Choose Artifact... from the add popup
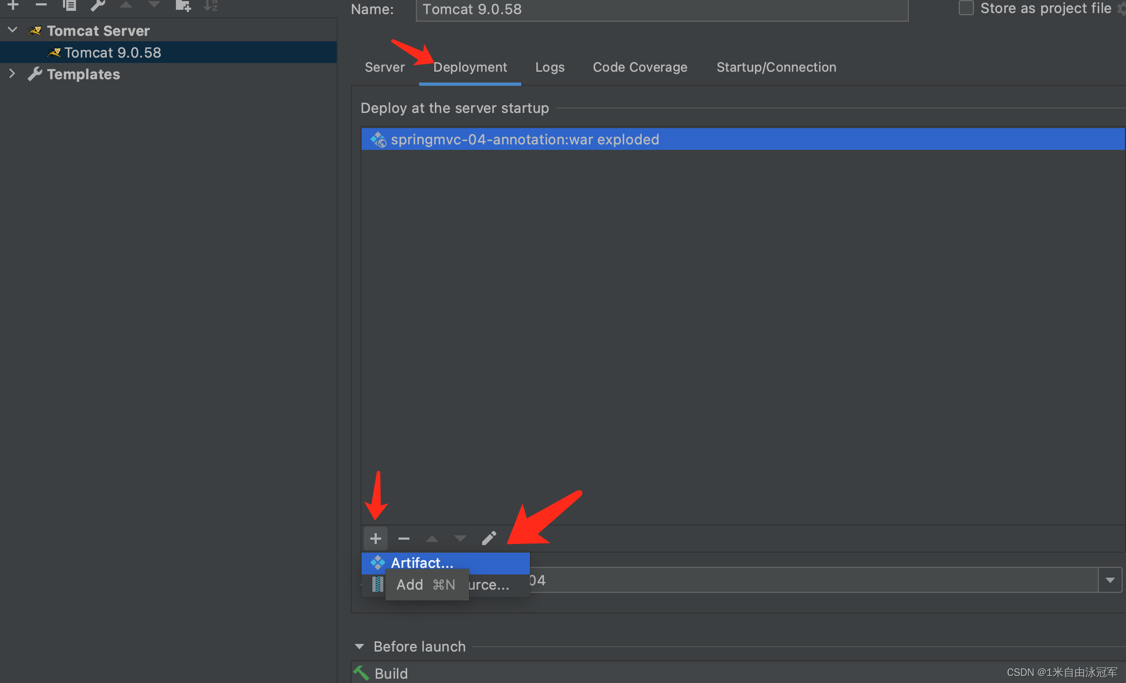This screenshot has height=683, width=1126. click(x=445, y=563)
